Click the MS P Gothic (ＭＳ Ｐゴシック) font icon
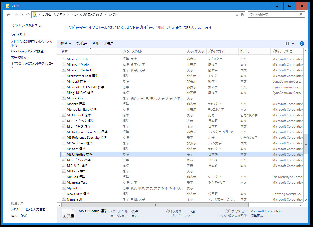Image resolution: width=313 pixels, height=227 pixels. coord(63,121)
